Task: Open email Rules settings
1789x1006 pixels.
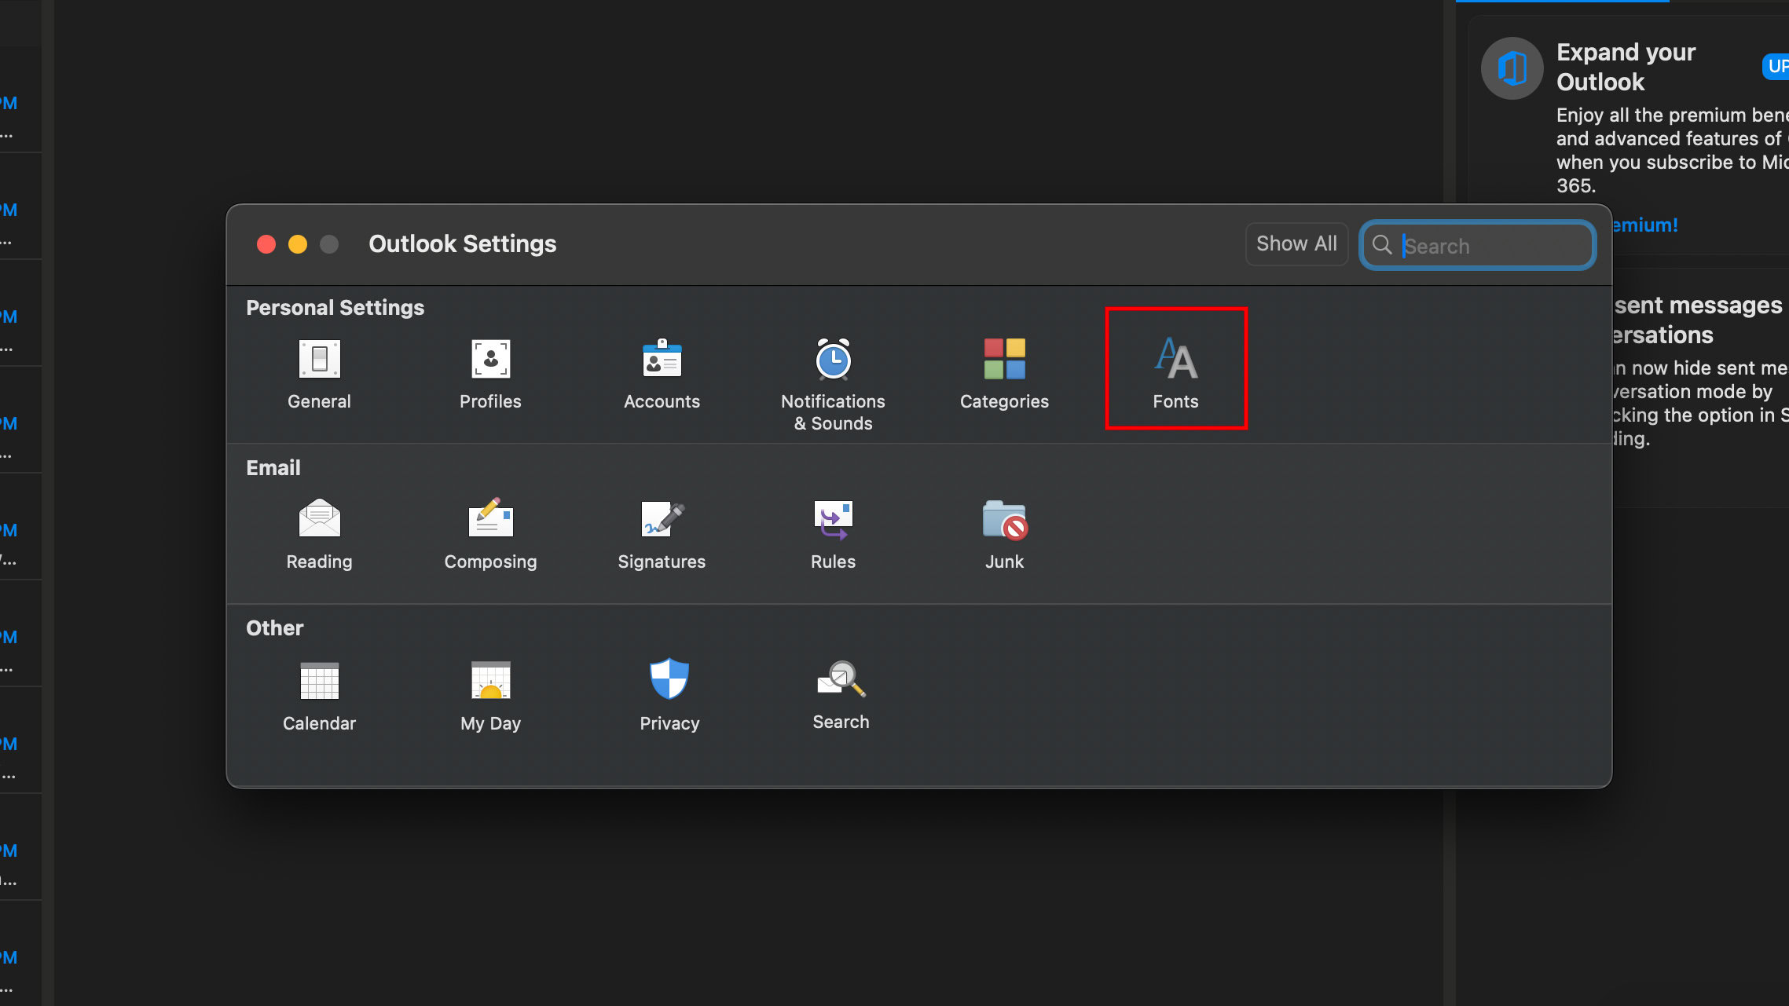Action: pos(833,533)
